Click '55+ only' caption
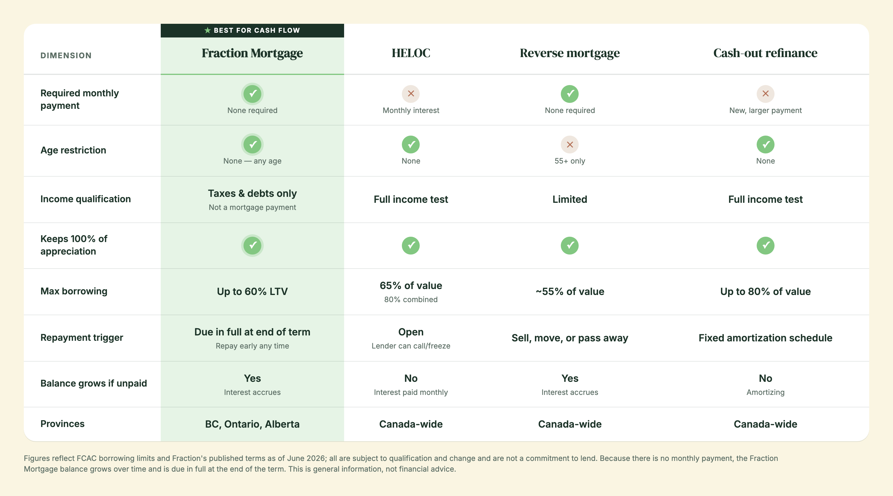Image resolution: width=893 pixels, height=496 pixels. [569, 161]
